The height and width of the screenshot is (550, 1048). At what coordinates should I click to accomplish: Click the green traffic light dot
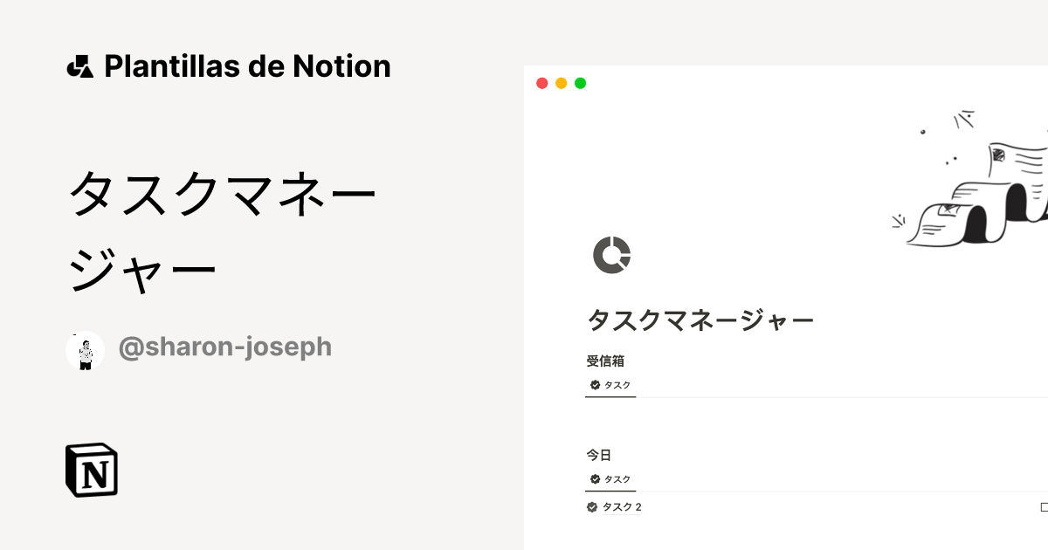579,83
